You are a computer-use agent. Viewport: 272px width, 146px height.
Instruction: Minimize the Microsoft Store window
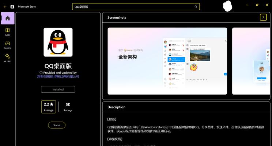pyautogui.click(x=248, y=5)
